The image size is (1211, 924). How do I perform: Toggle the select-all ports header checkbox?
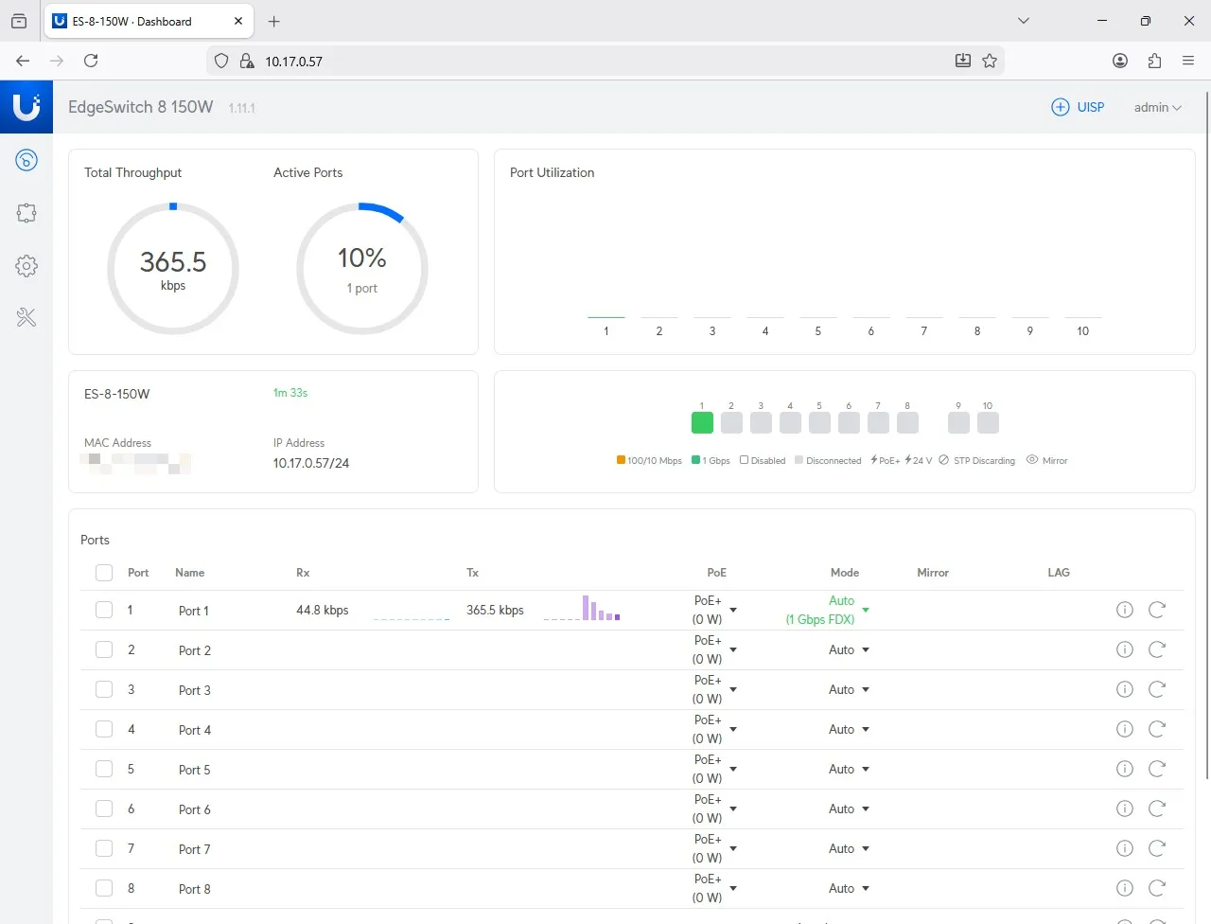pyautogui.click(x=104, y=573)
